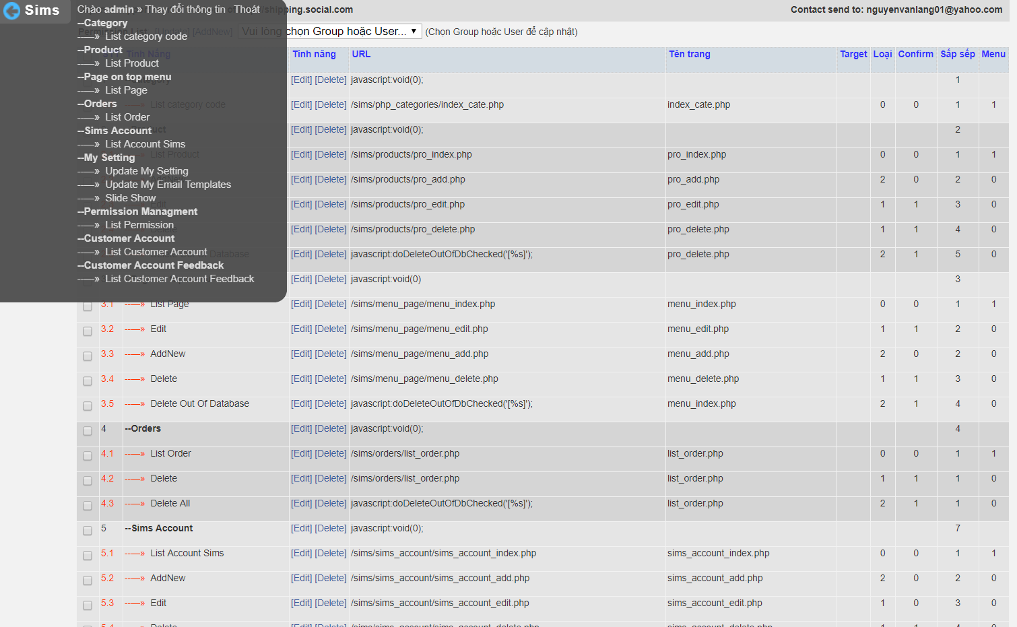
Task: Click the Sims logo icon
Action: coord(12,11)
